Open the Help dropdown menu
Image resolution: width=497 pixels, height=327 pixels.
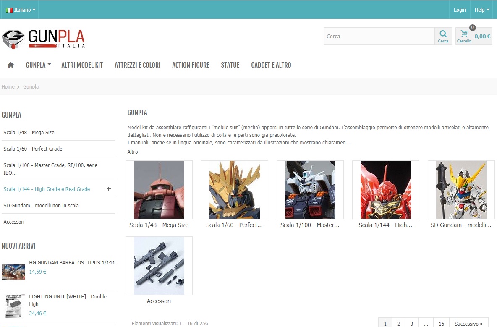coord(481,10)
